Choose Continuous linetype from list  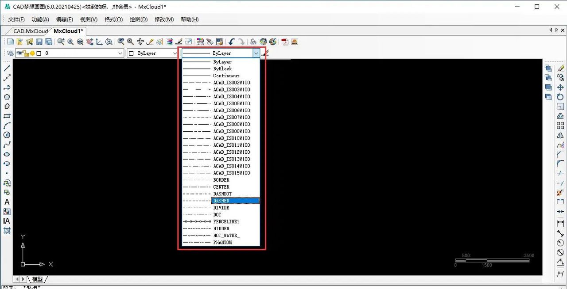(x=221, y=76)
